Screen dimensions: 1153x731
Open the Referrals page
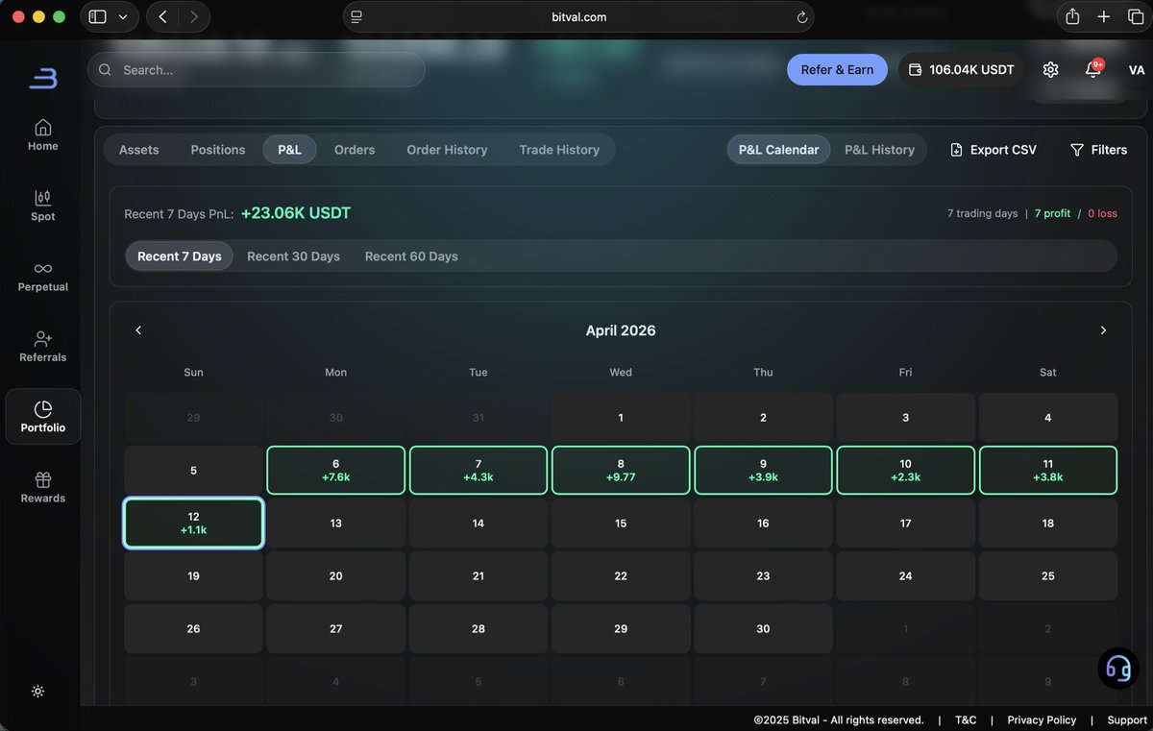(x=42, y=346)
